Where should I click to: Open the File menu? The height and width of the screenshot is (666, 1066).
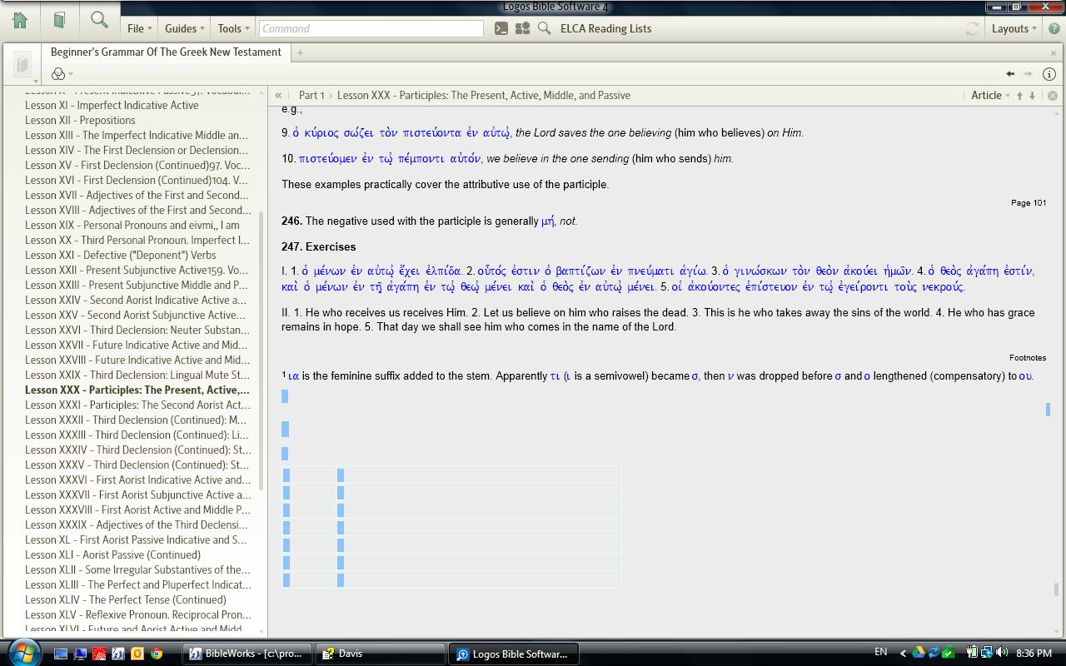click(139, 28)
